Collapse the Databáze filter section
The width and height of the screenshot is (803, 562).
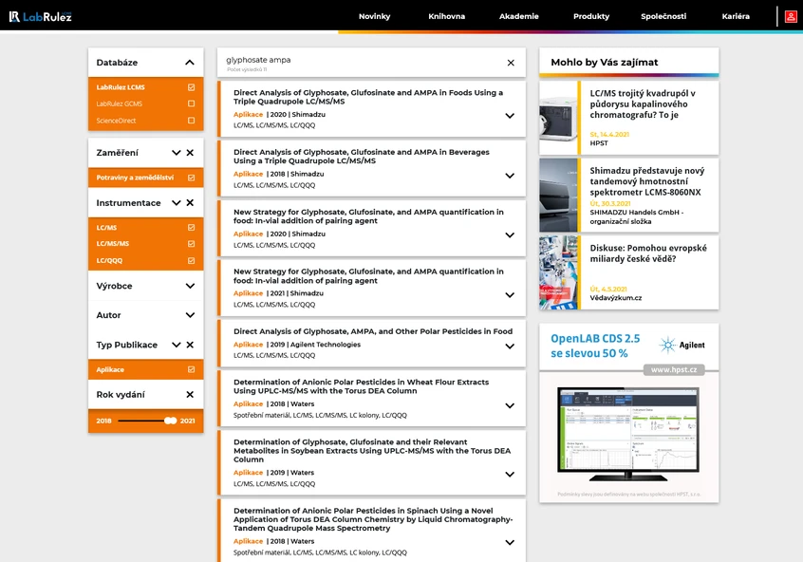point(190,63)
